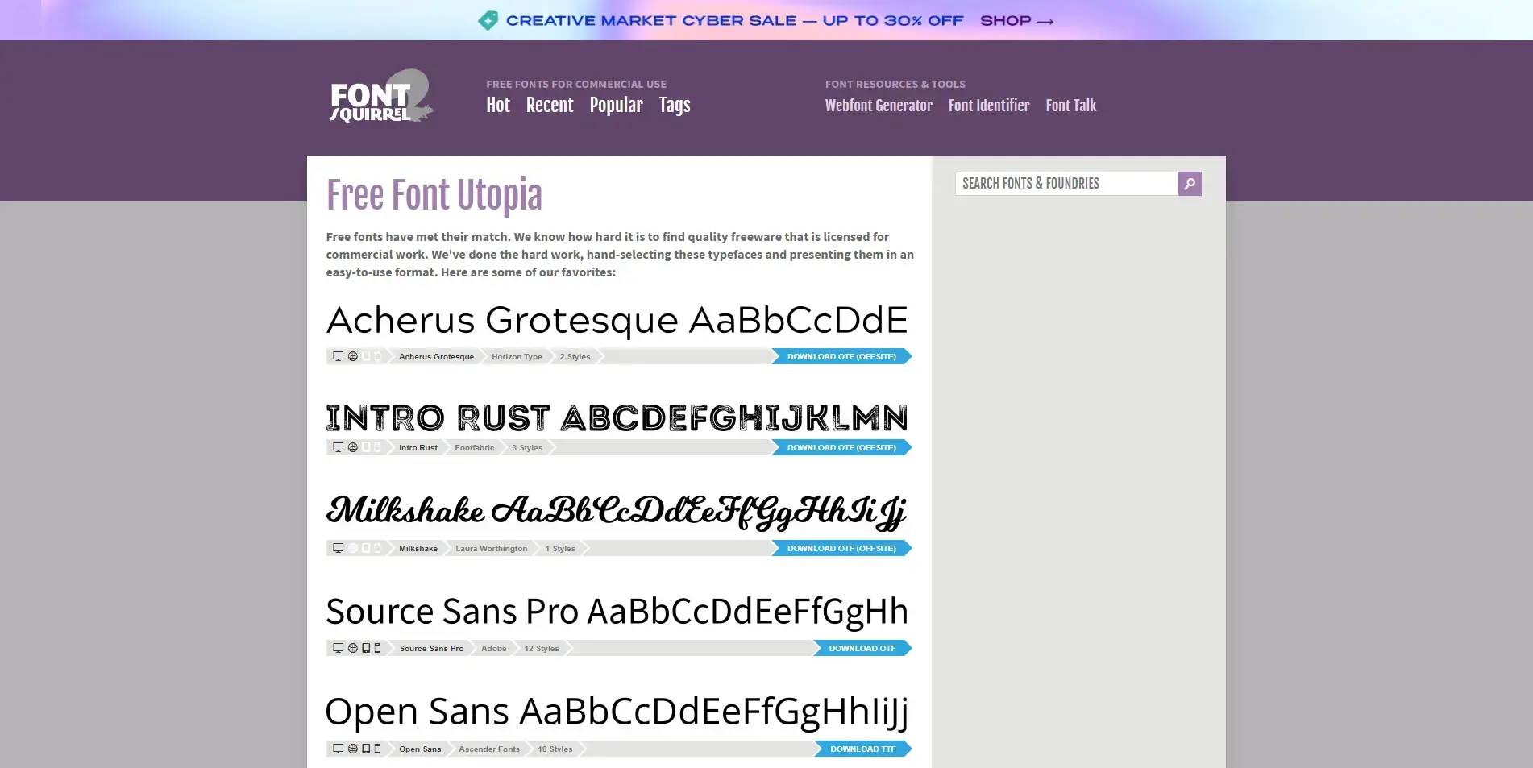1533x768 pixels.
Task: Open the Intro Rust font name link
Action: [418, 447]
